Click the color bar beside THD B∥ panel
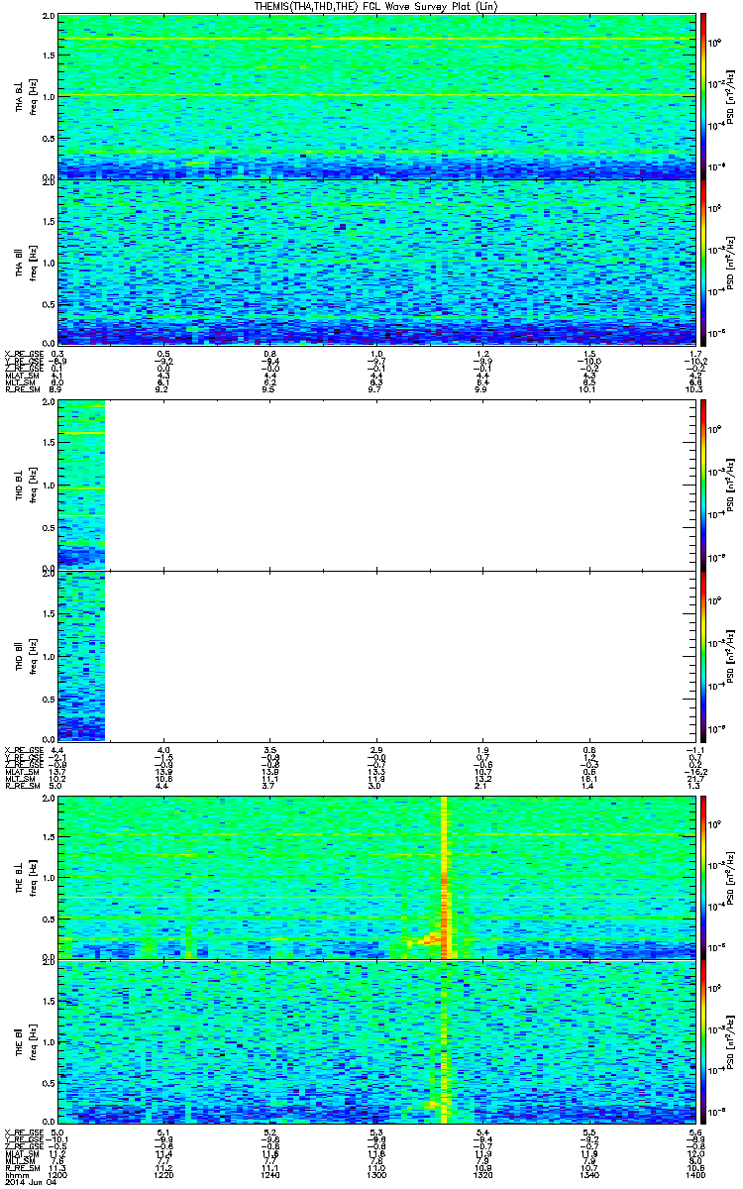Viewport: 743px width, 1189px height. pos(703,655)
